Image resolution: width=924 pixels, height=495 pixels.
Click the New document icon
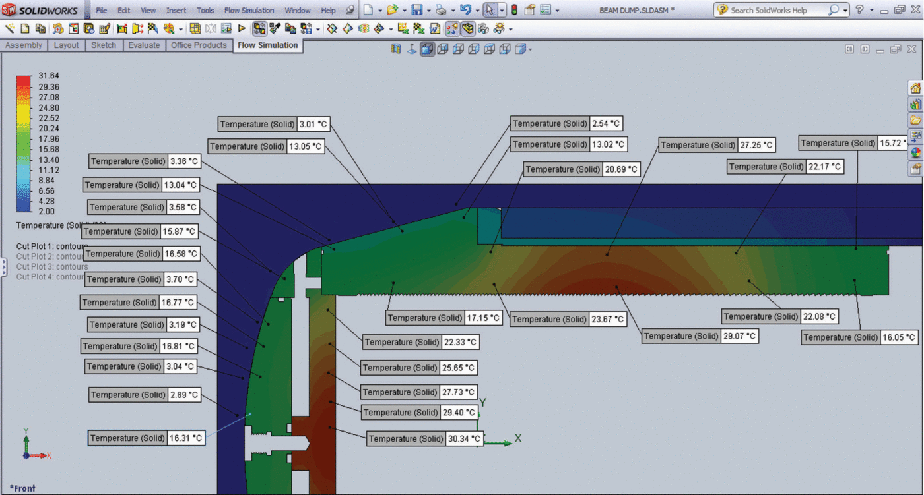[x=368, y=10]
